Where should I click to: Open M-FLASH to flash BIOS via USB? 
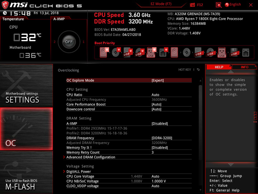[x=26, y=172]
